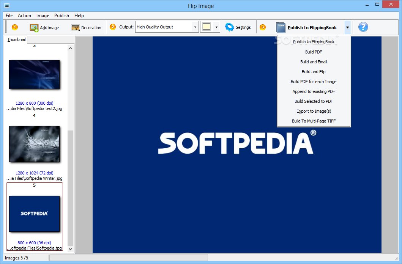The height and width of the screenshot is (264, 402).
Task: Select the Softpedia test2.jpg thumbnail
Action: pos(35,74)
